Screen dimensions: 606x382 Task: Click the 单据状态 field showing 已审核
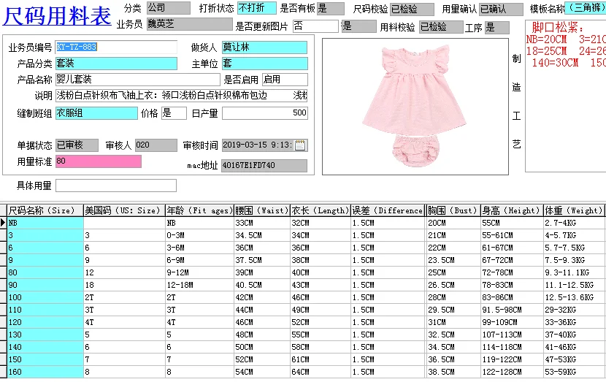point(77,145)
